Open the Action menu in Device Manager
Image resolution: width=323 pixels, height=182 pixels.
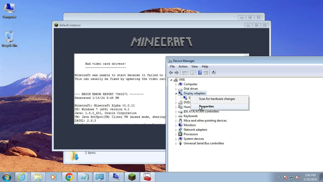click(x=183, y=66)
